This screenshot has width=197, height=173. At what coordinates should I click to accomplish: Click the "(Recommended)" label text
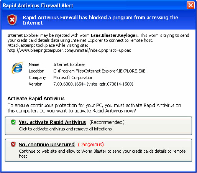point(107,122)
